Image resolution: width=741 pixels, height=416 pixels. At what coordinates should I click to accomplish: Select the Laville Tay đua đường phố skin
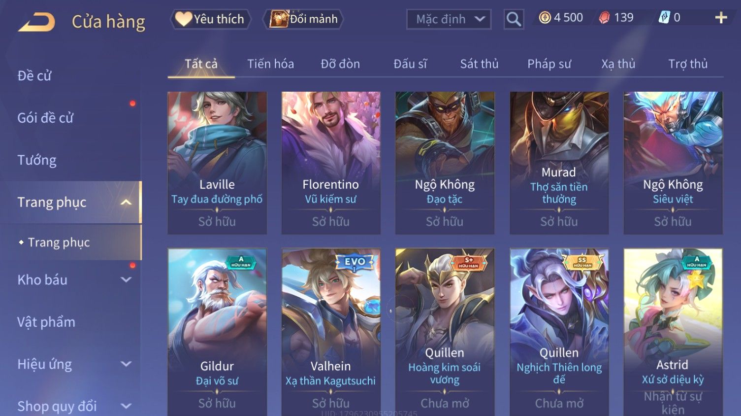tap(217, 163)
